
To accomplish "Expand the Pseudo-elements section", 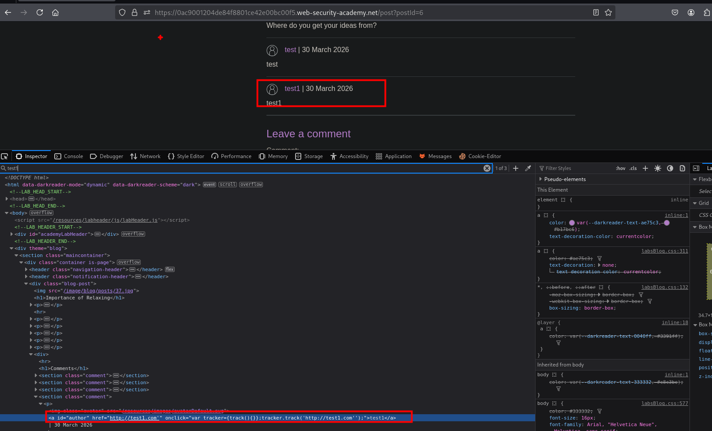I will pos(540,179).
